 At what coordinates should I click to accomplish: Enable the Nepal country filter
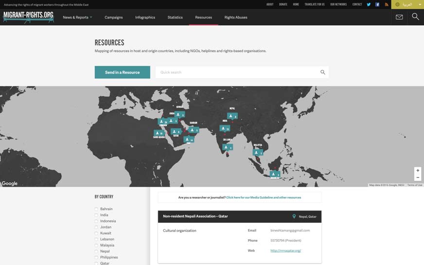(x=96, y=251)
